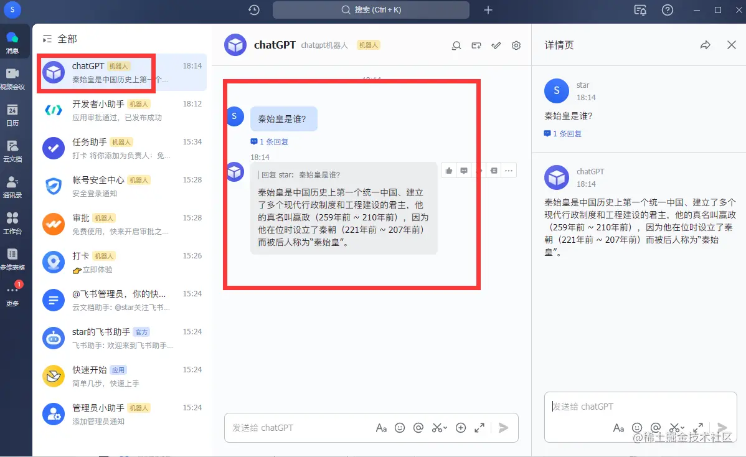The width and height of the screenshot is (746, 457).
Task: Open the history clock icon in title bar
Action: (254, 9)
